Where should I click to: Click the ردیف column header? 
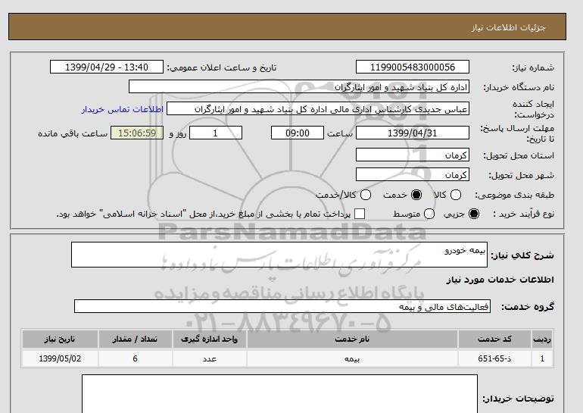(x=542, y=339)
